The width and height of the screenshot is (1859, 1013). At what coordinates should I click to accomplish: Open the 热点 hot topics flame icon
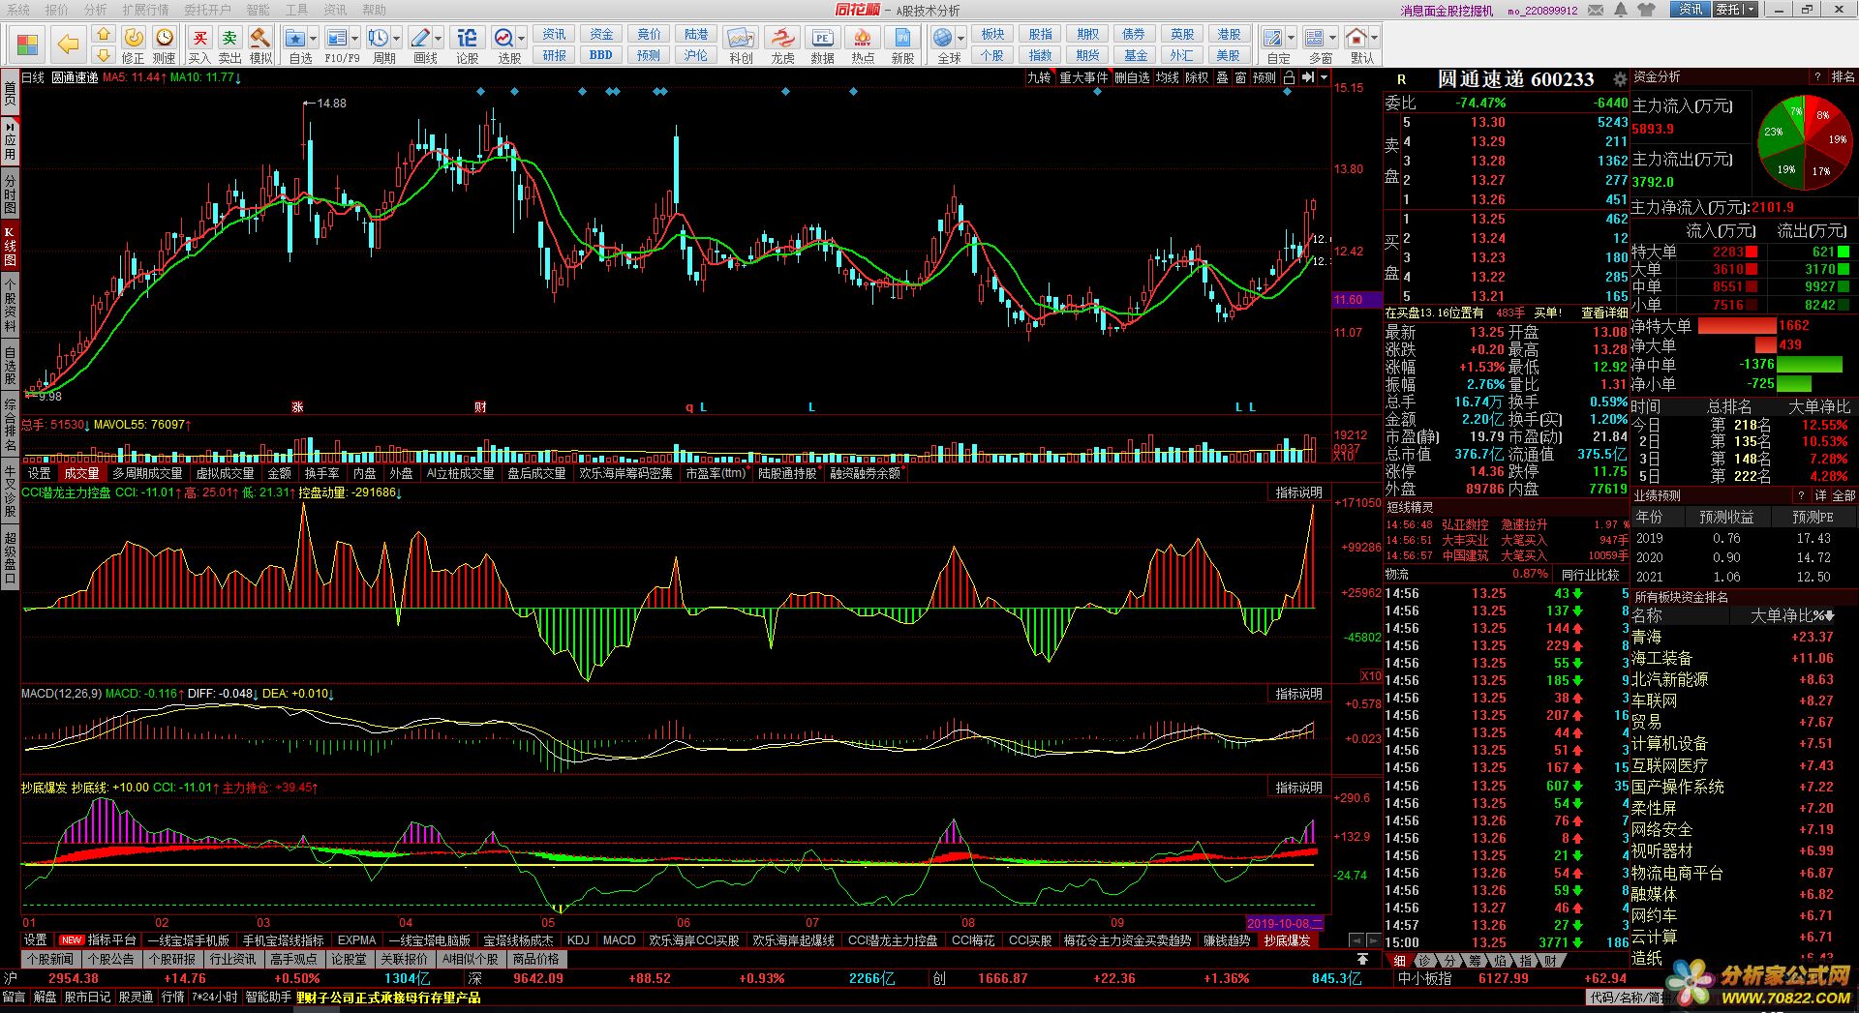click(862, 45)
